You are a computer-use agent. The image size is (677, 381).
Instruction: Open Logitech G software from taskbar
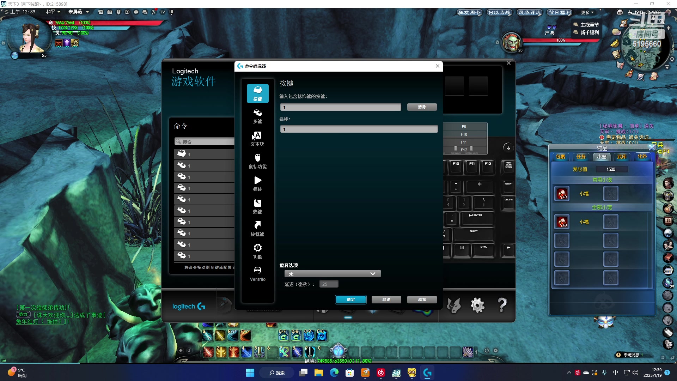pos(427,373)
